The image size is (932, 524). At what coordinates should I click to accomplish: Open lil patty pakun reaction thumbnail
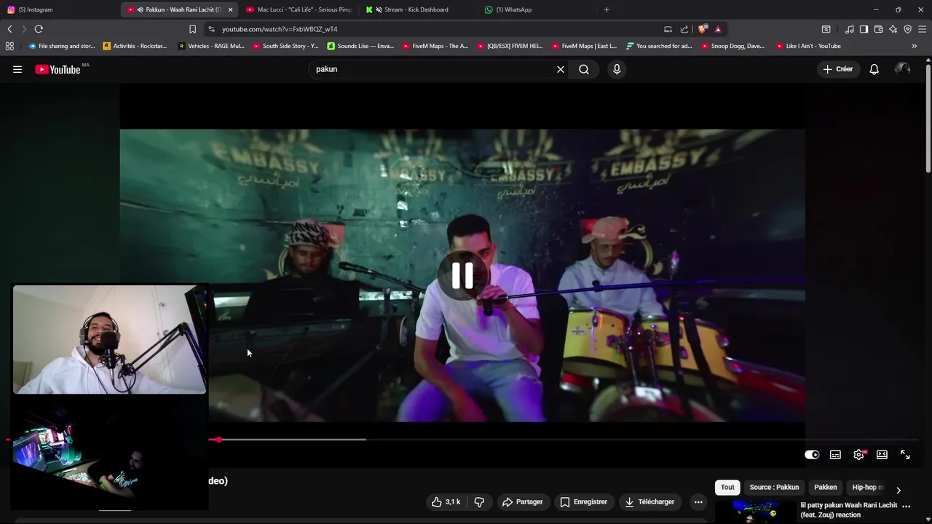point(755,512)
